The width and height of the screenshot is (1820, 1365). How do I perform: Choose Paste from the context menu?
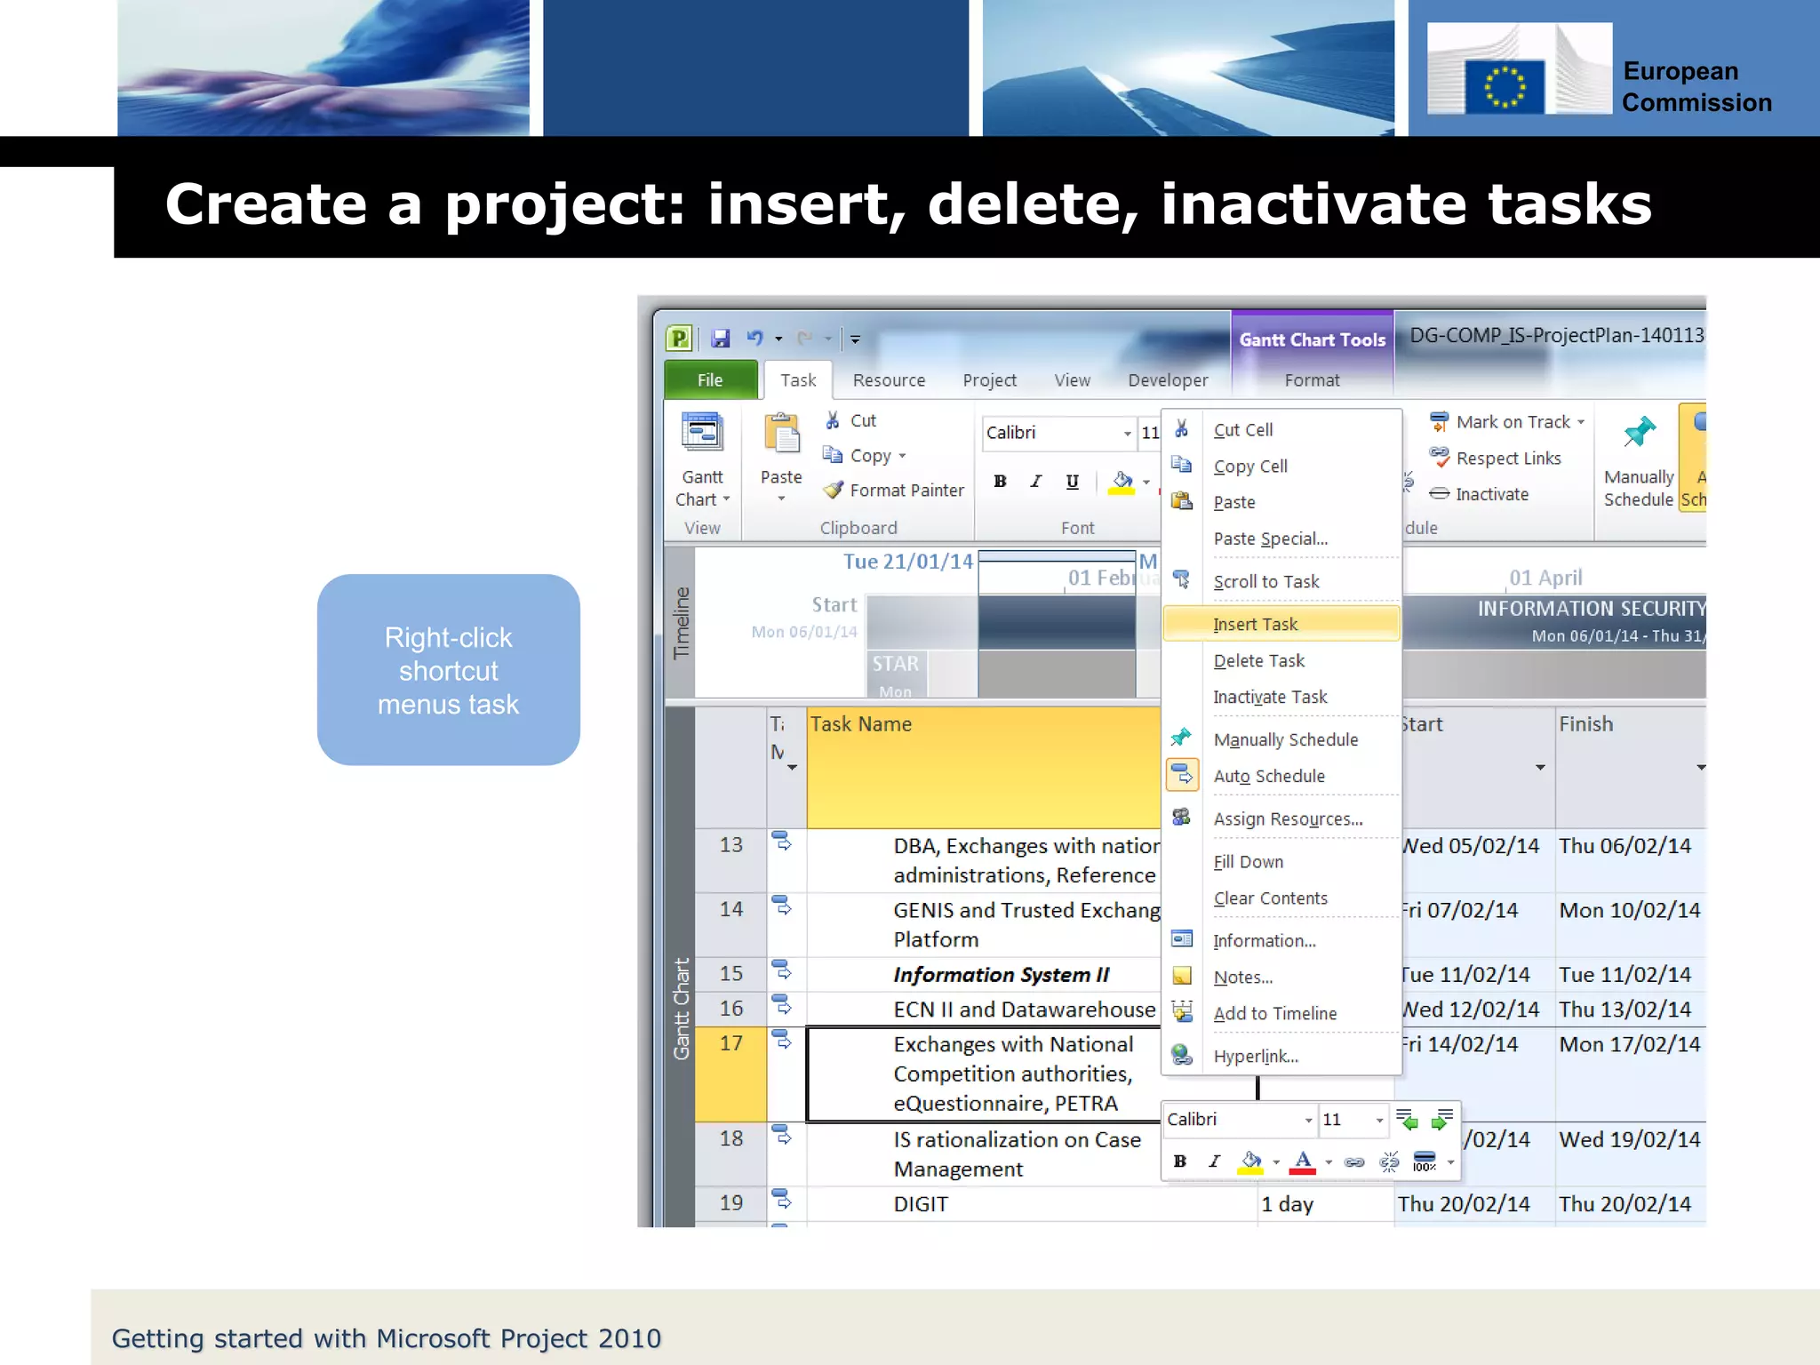coord(1281,502)
